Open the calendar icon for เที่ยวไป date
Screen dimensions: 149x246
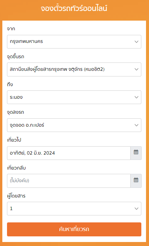(x=136, y=153)
